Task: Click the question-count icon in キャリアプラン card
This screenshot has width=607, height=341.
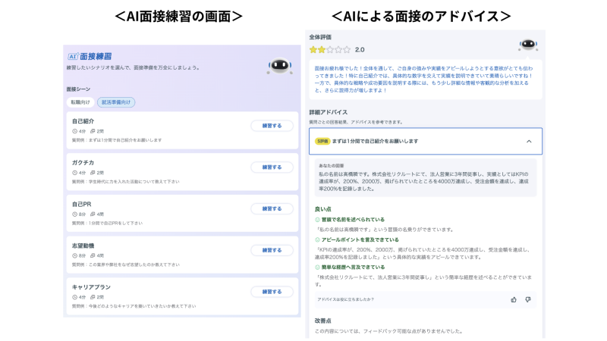Action: [x=93, y=297]
